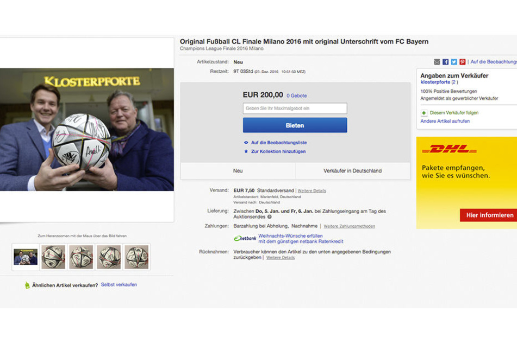Click Verkäufer in Deutschland text

[352, 171]
